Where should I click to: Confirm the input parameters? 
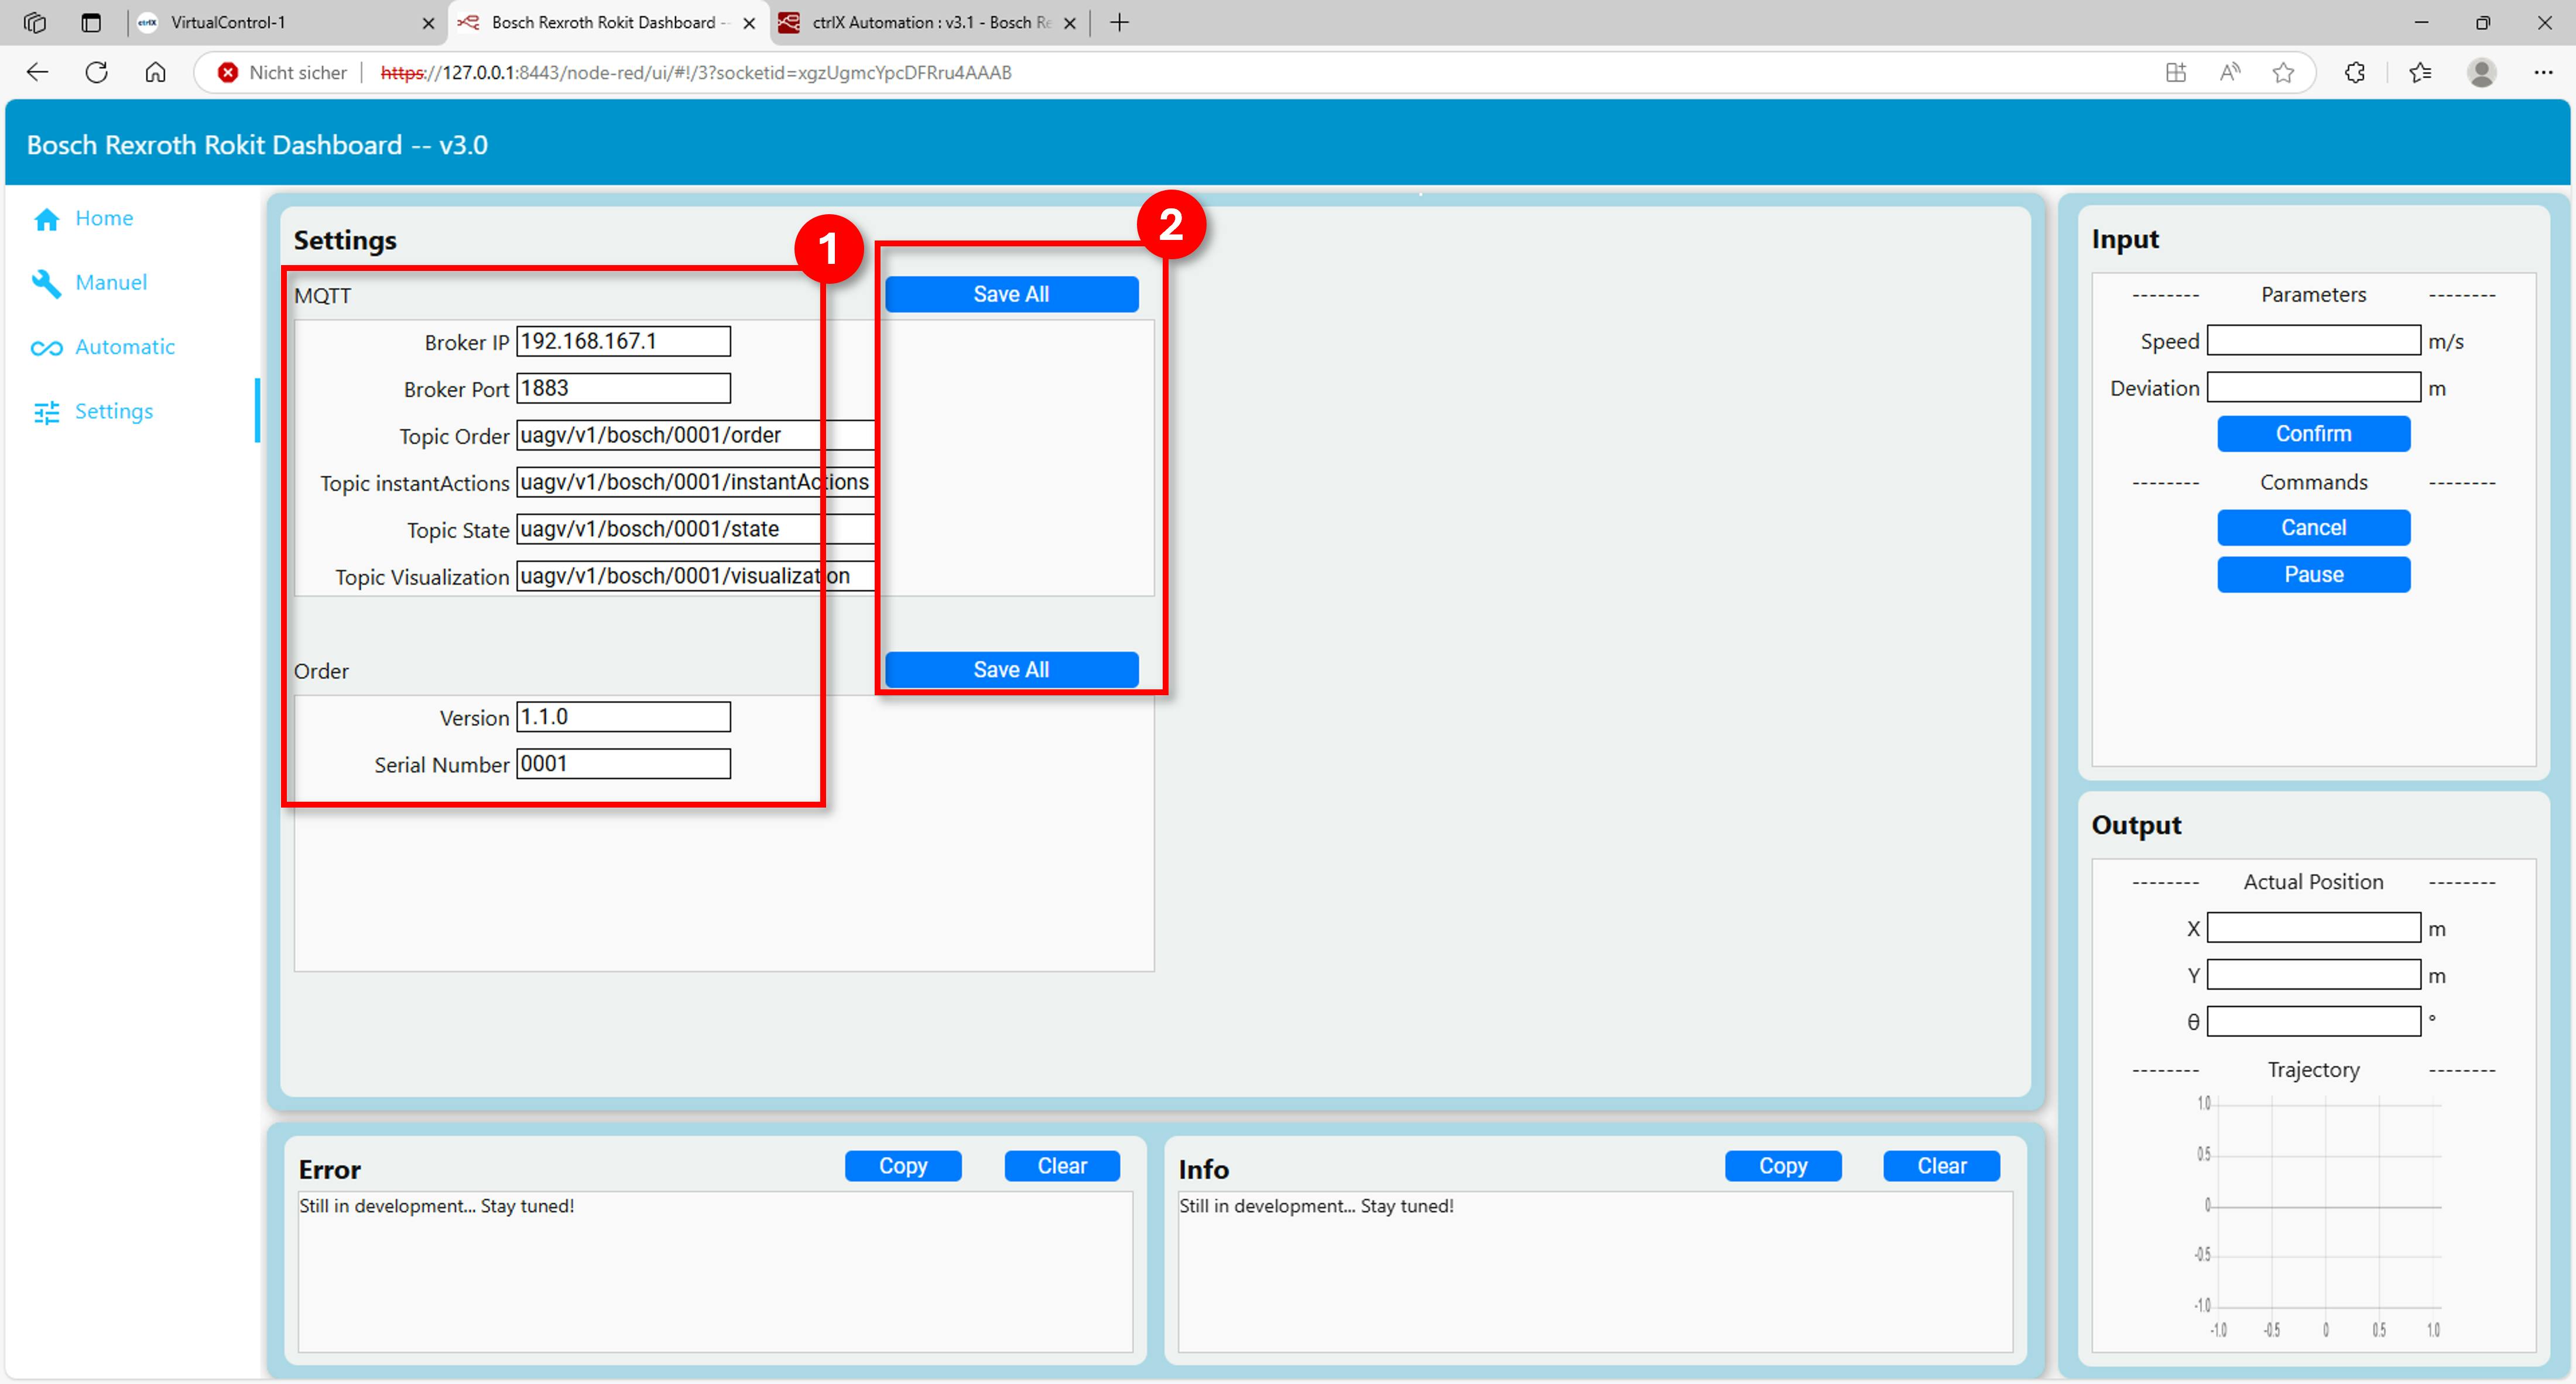pyautogui.click(x=2313, y=434)
